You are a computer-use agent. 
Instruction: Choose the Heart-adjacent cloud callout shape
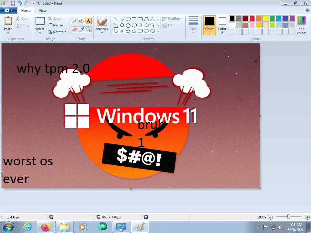pos(152,31)
